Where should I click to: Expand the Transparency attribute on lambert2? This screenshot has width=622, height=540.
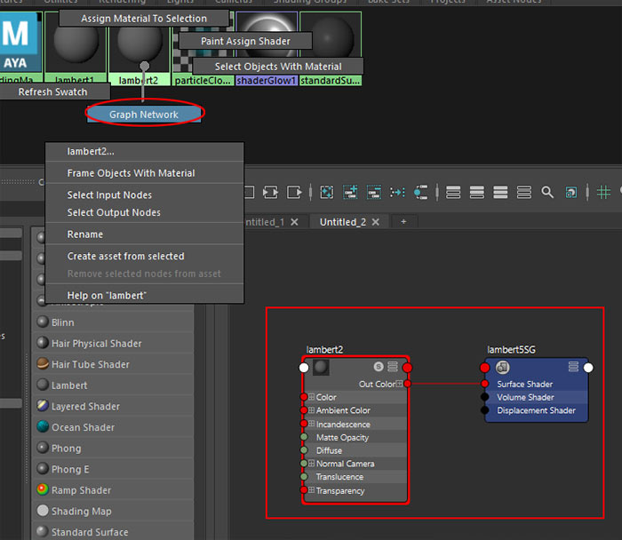(x=312, y=490)
